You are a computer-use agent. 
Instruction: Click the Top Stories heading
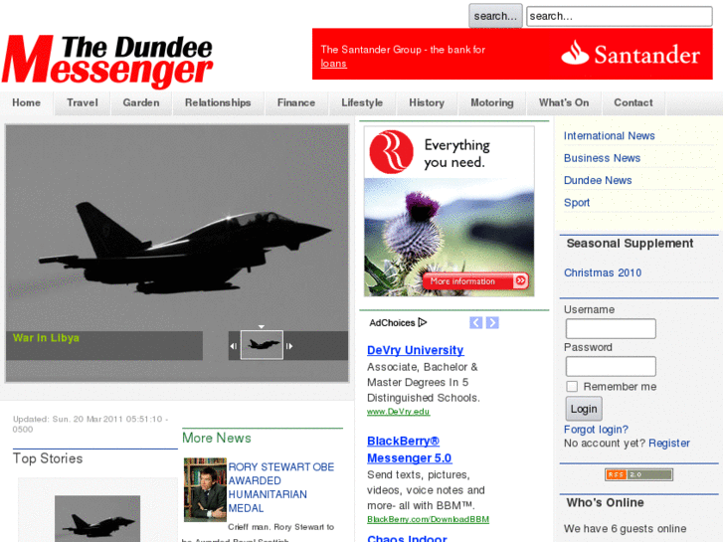(48, 458)
